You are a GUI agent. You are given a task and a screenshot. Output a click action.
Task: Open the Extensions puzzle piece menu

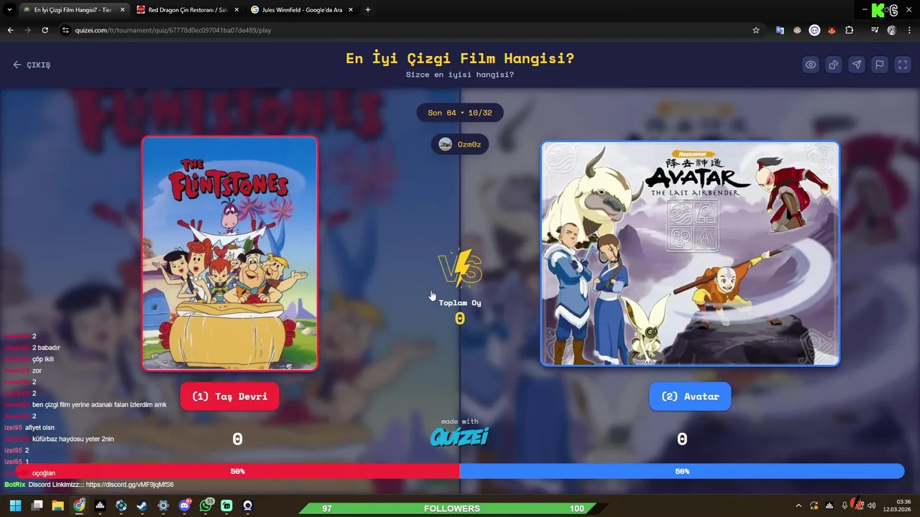pos(850,30)
